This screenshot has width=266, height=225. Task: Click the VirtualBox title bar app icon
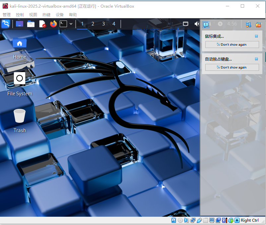click(5, 6)
